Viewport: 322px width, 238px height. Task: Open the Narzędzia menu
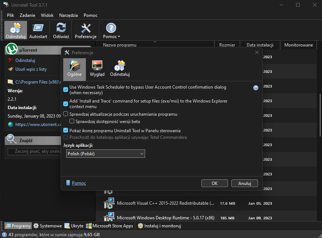click(x=68, y=15)
